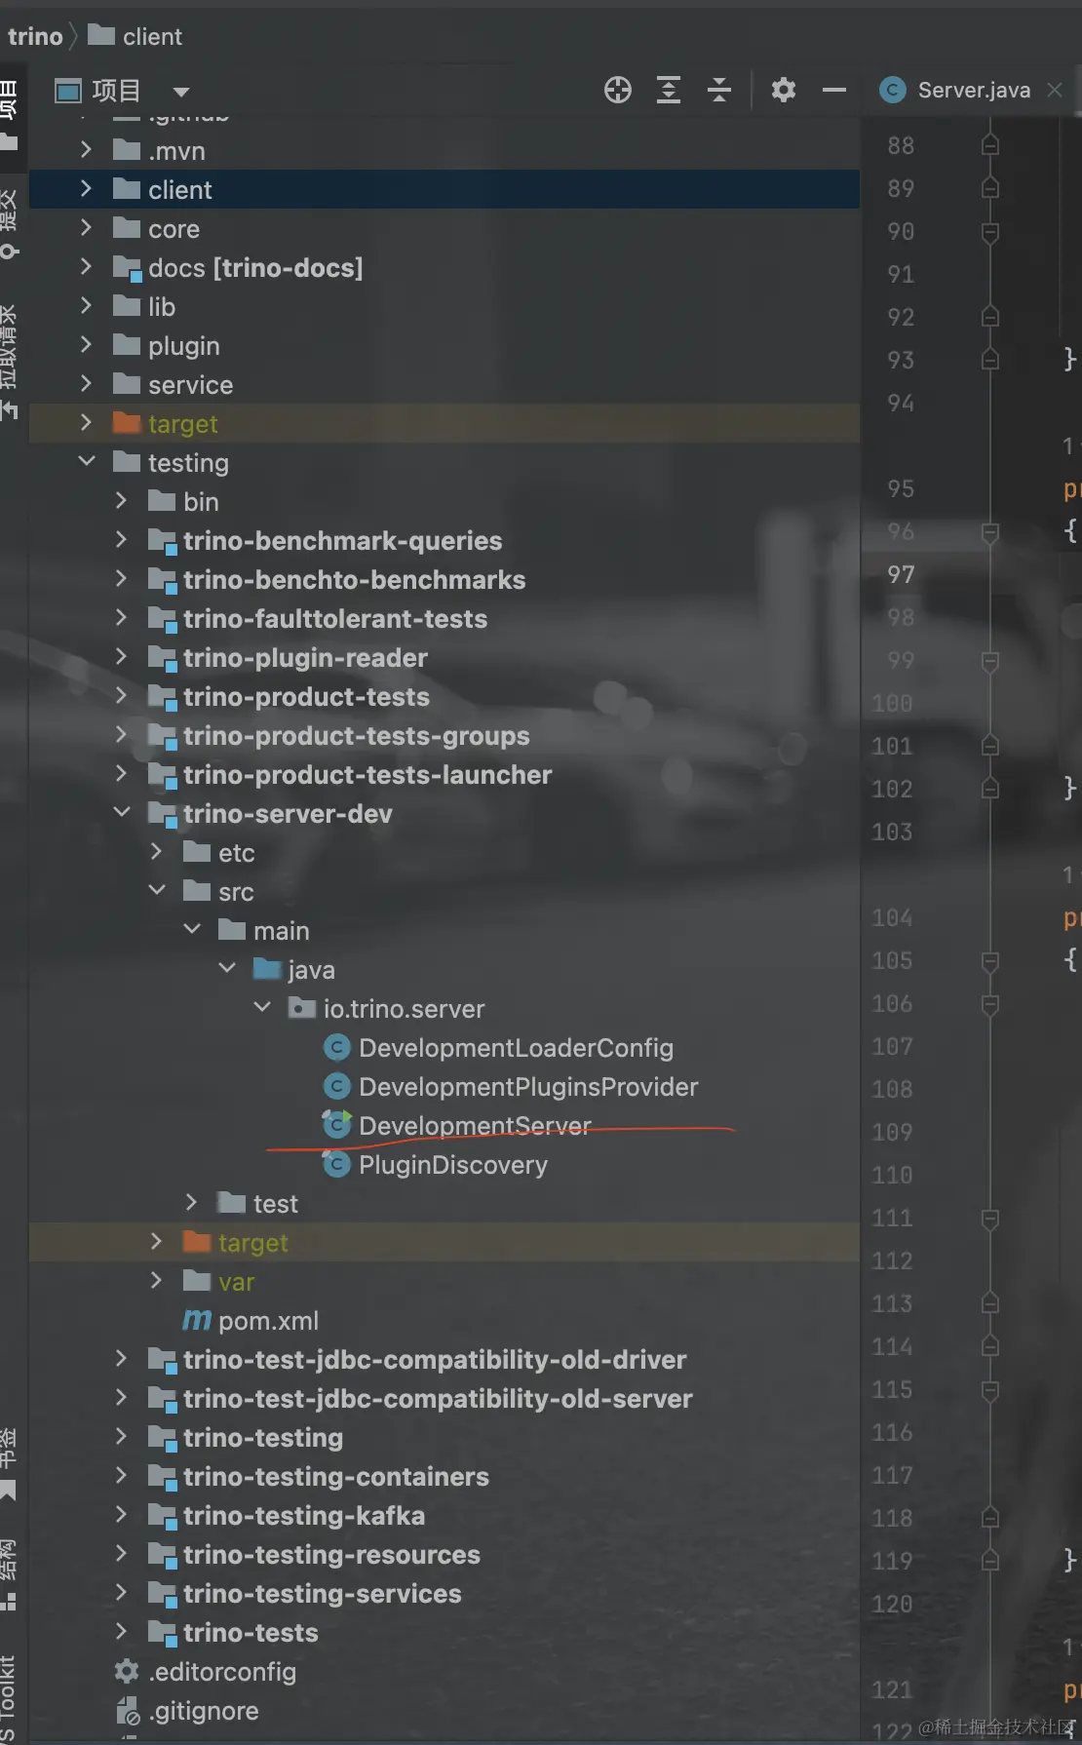
Task: Toggle the code fold marker on line 106
Action: coord(990,1004)
